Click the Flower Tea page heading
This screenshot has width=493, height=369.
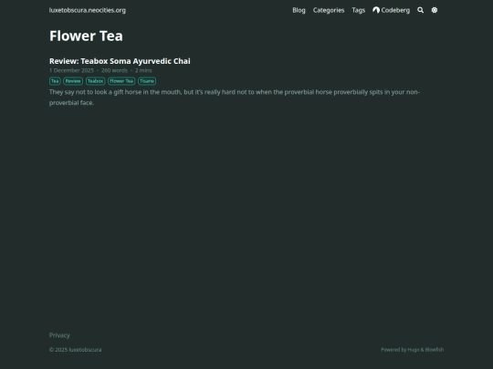click(x=86, y=36)
